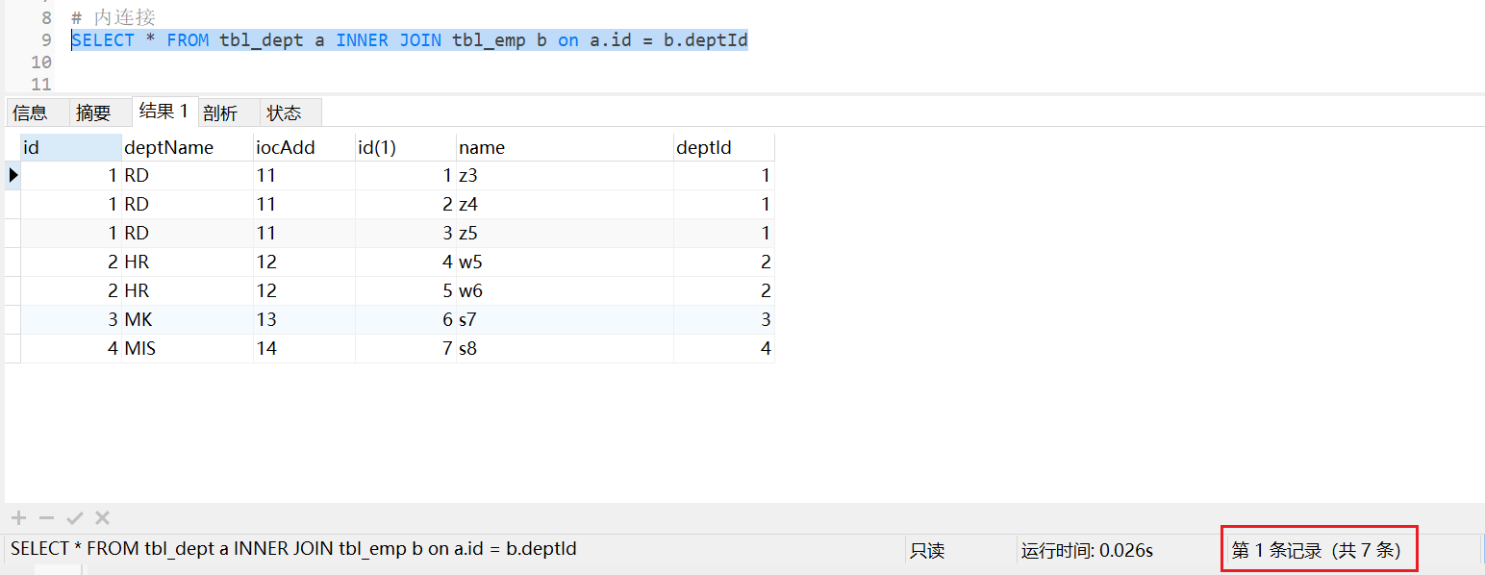Open the 剖析 tab
1485x575 pixels.
(220, 112)
